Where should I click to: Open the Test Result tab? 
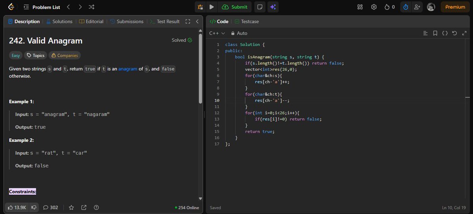tap(165, 22)
